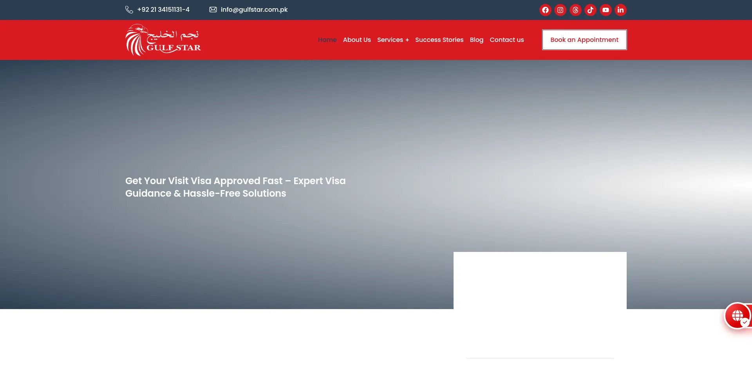Viewport: 752px width, 389px height.
Task: Click the visit visa hero headline
Action: (x=235, y=187)
